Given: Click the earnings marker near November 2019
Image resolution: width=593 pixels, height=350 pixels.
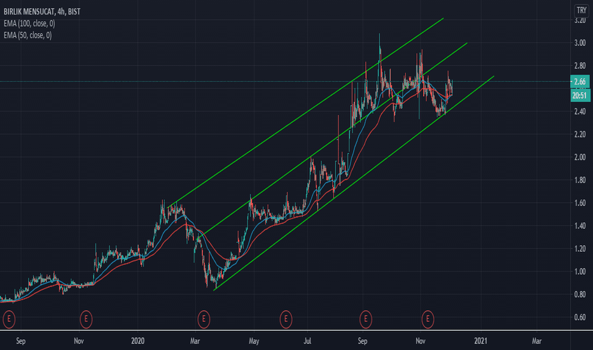Looking at the screenshot, I should point(87,319).
